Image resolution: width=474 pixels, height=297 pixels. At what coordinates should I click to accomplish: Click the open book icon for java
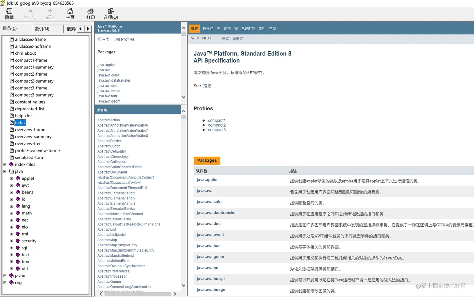(12, 171)
